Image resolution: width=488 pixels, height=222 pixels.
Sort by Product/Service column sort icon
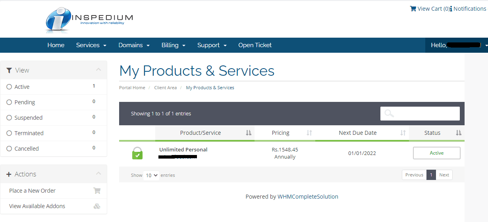[x=249, y=133]
